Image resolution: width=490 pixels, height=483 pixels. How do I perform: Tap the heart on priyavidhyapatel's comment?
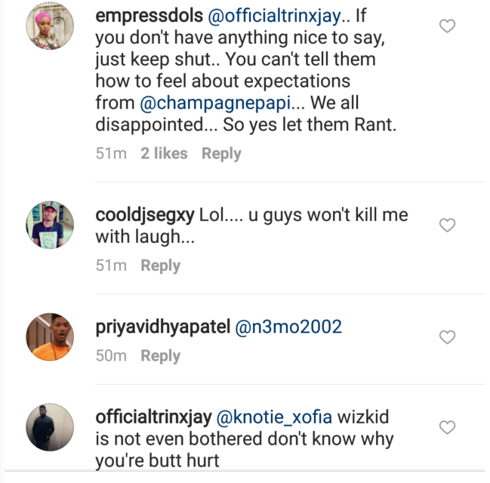click(x=447, y=337)
